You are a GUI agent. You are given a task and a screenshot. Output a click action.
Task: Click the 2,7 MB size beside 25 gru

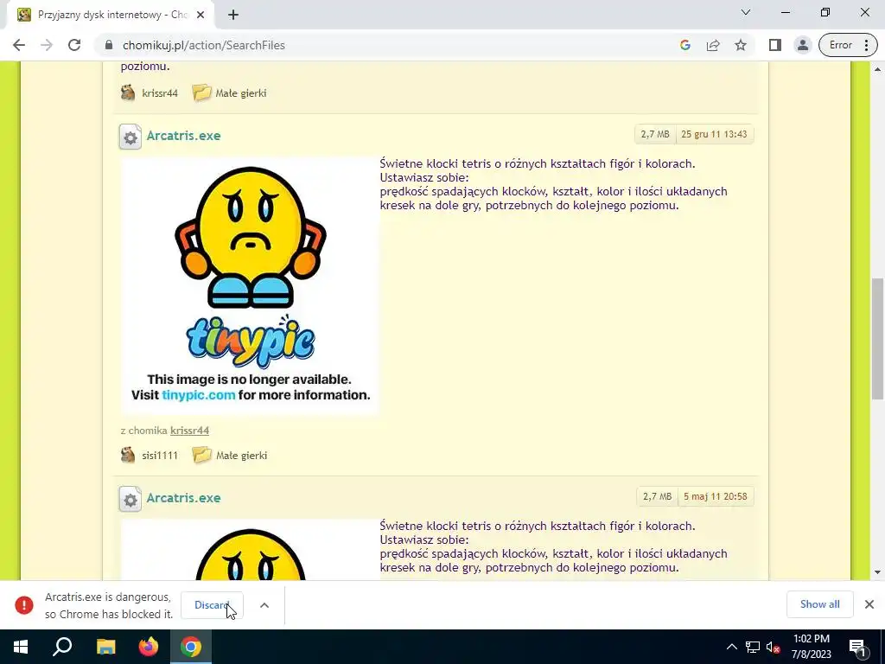655,134
